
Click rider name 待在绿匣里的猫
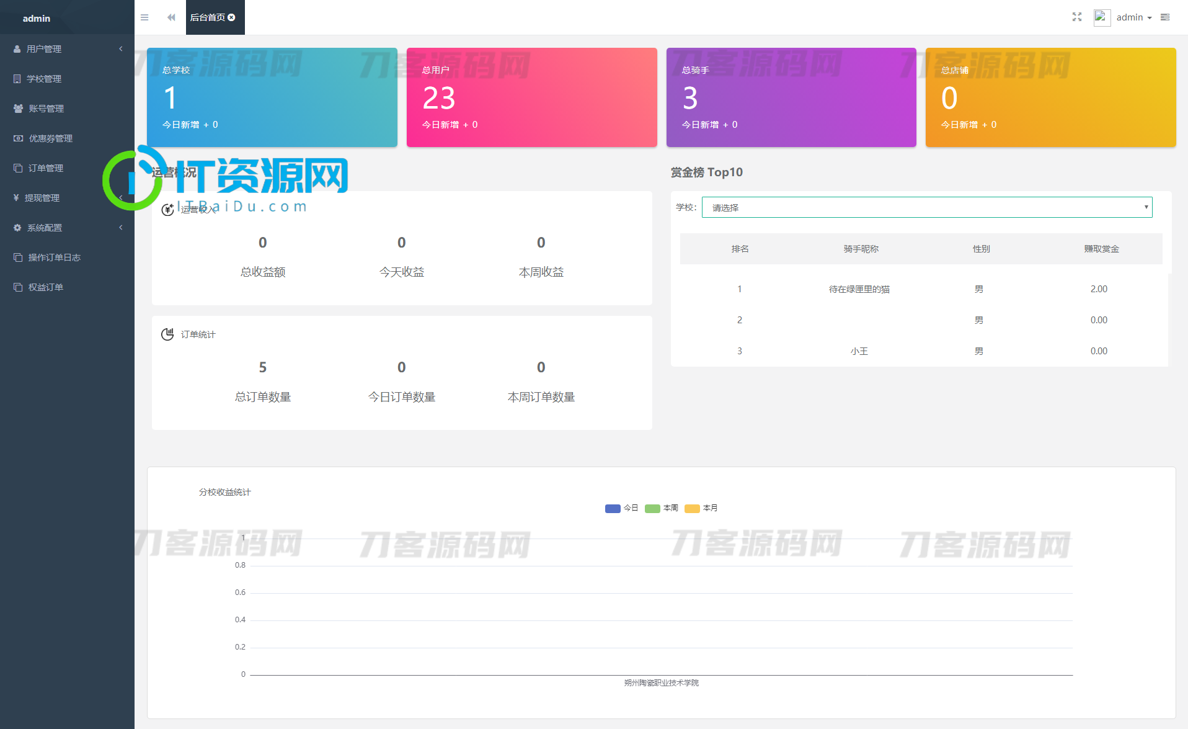pos(859,289)
